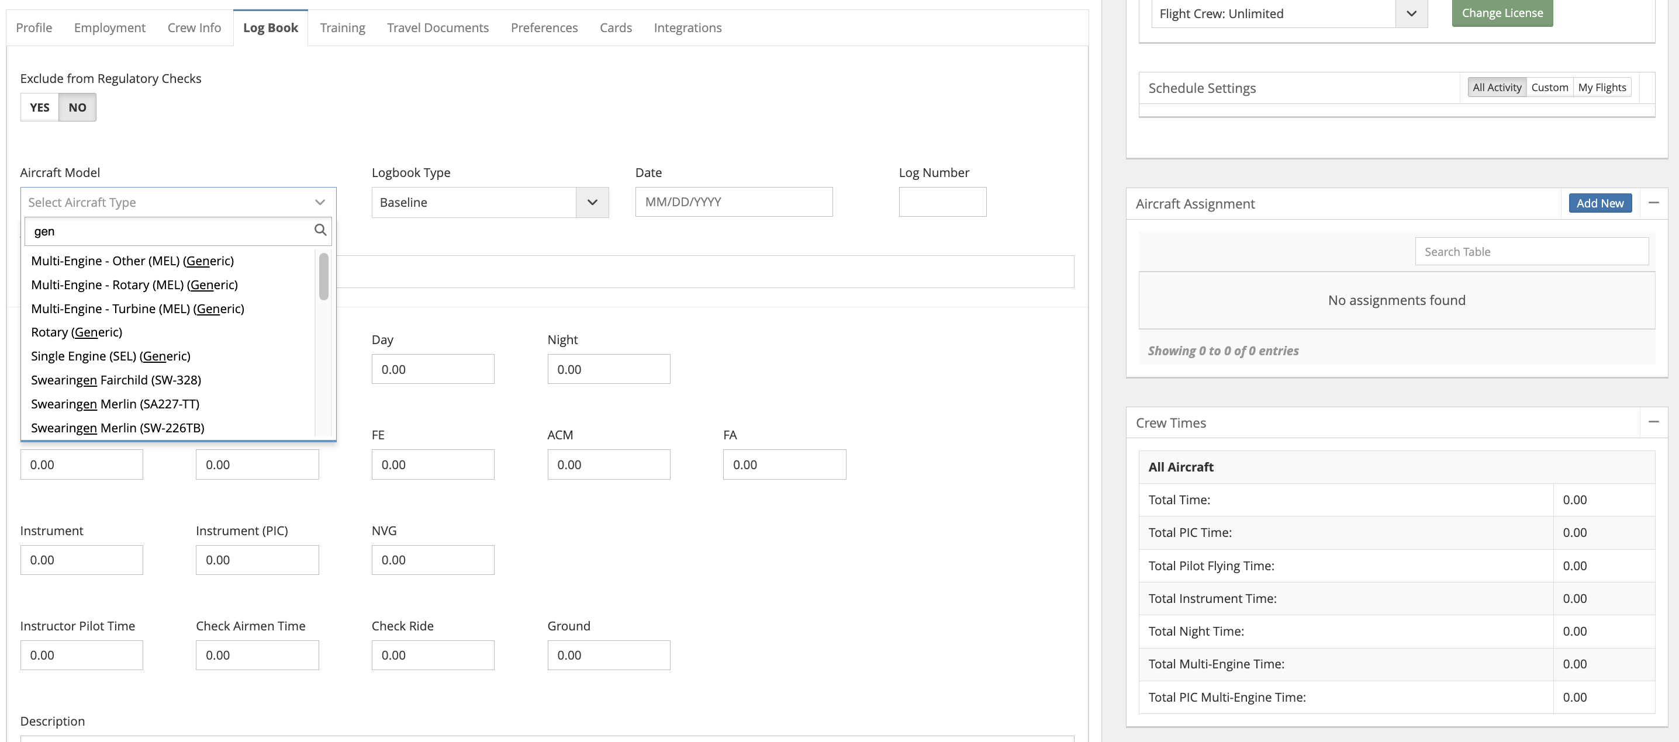Open the Cards tab

point(616,27)
